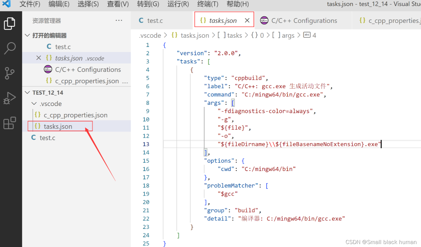Collapse the TEST_12_14 folder section

[28, 93]
